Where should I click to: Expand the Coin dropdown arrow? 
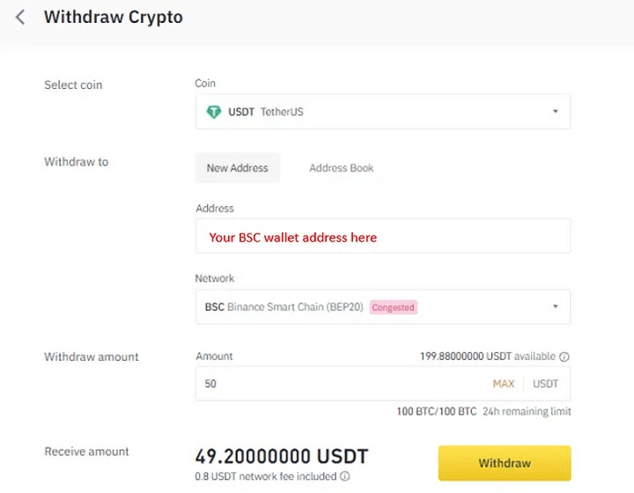[x=555, y=112]
